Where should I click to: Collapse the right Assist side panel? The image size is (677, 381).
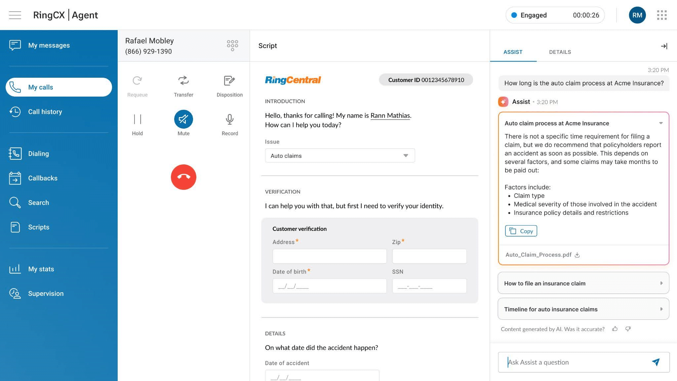coord(664,46)
